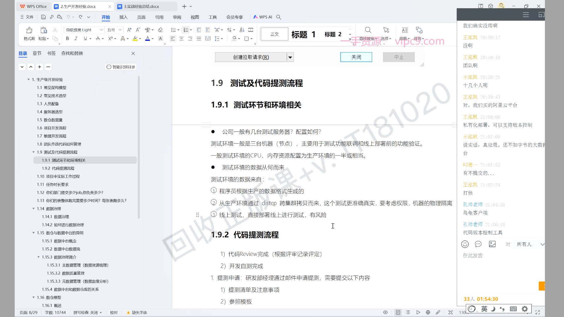This screenshot has height=317, width=564.
Task: Click the WPS AI search magnifier icon
Action: point(279,17)
